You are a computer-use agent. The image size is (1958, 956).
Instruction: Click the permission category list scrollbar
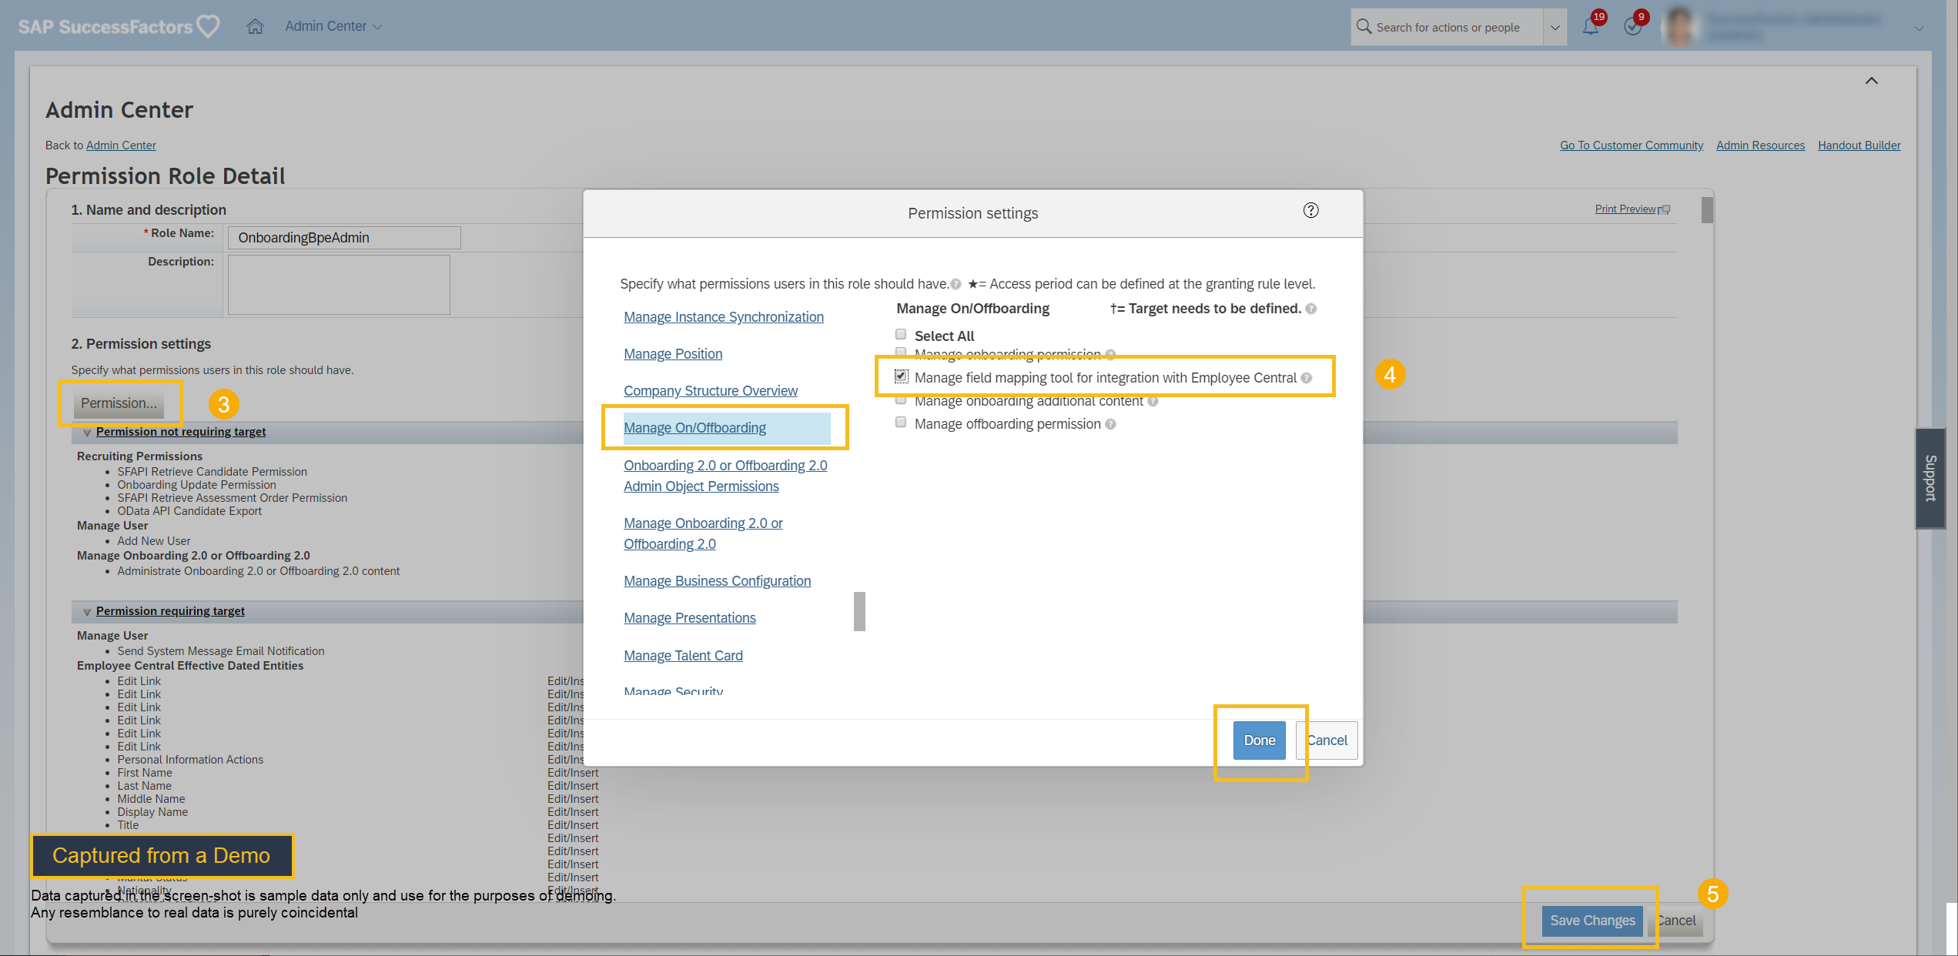[859, 611]
